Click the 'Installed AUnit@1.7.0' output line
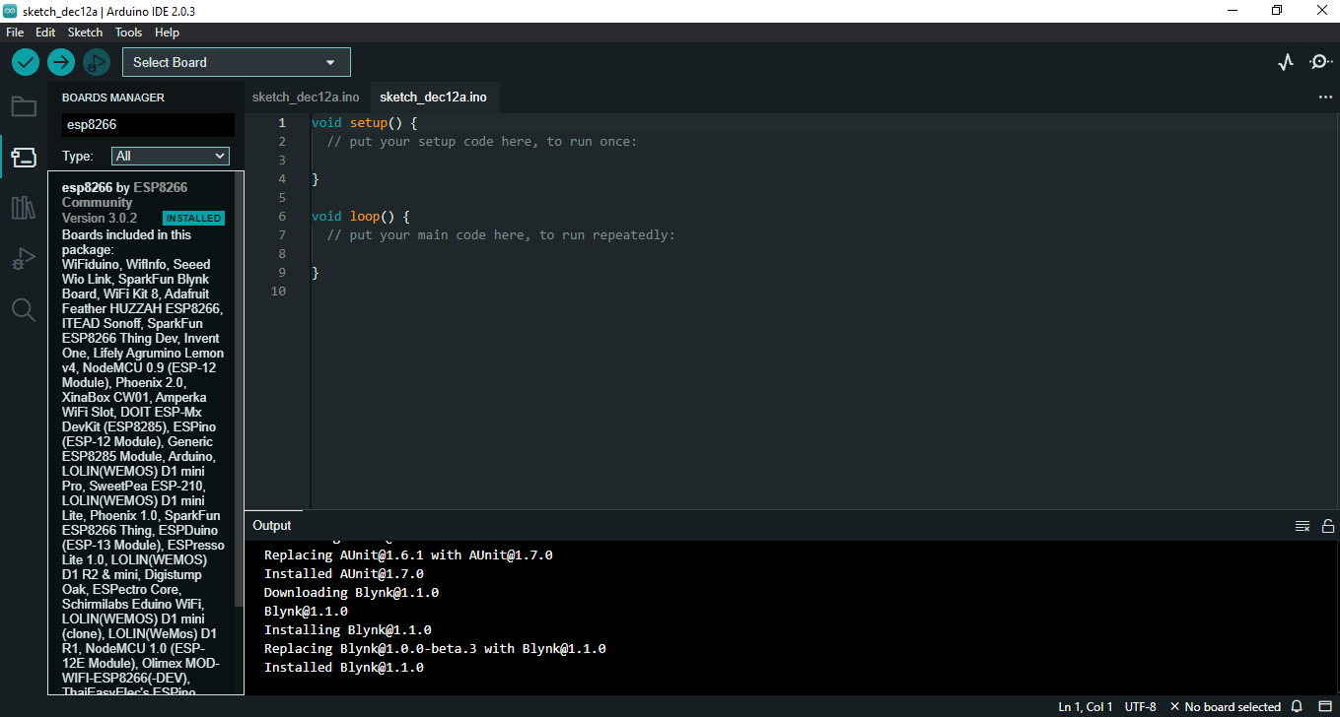Image resolution: width=1340 pixels, height=717 pixels. click(x=344, y=573)
